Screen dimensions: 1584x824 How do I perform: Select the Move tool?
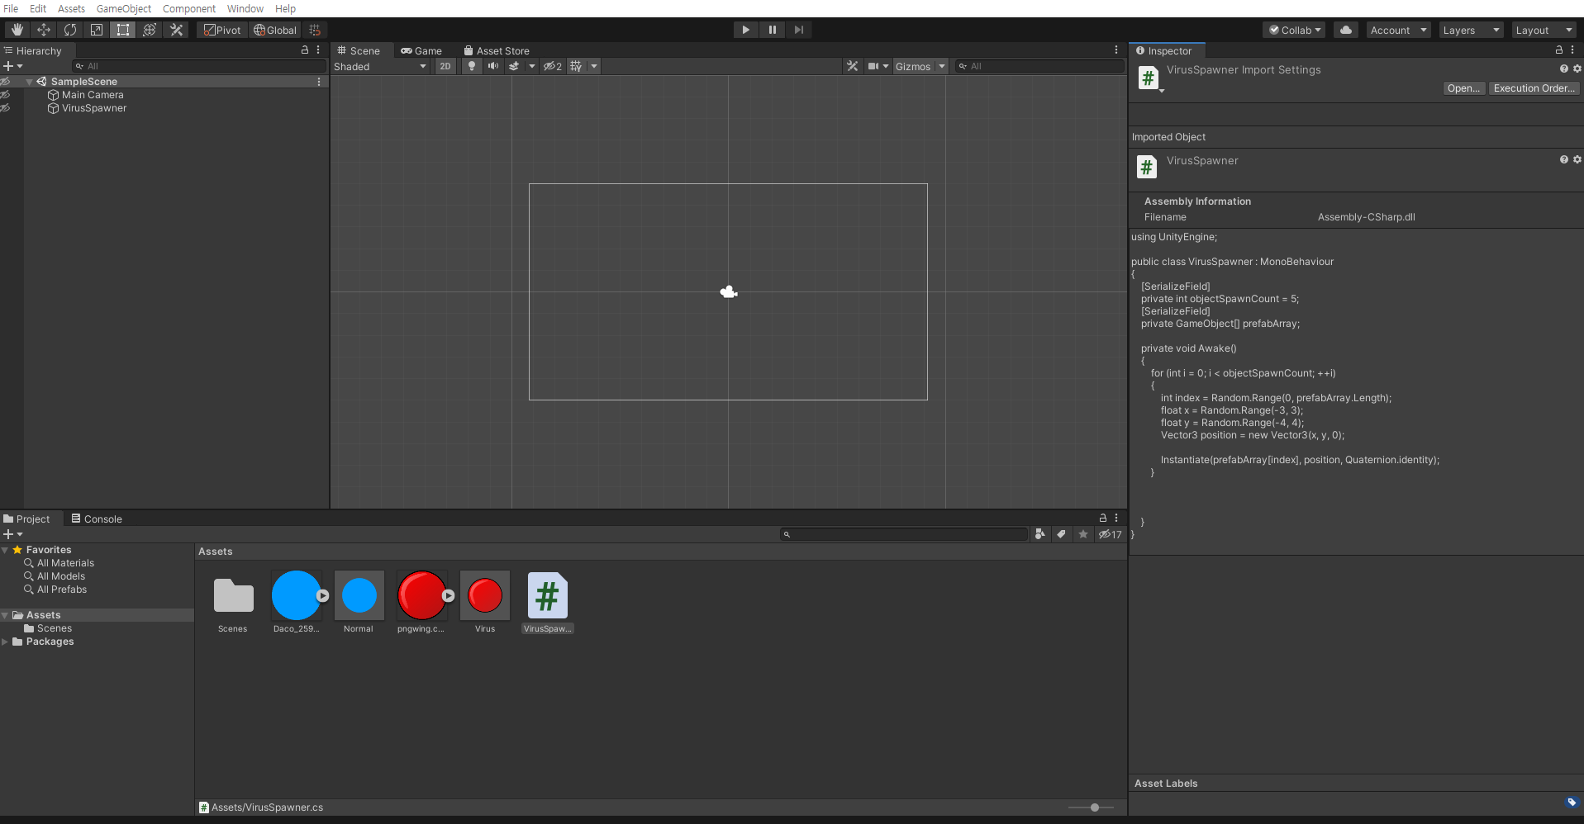click(43, 30)
